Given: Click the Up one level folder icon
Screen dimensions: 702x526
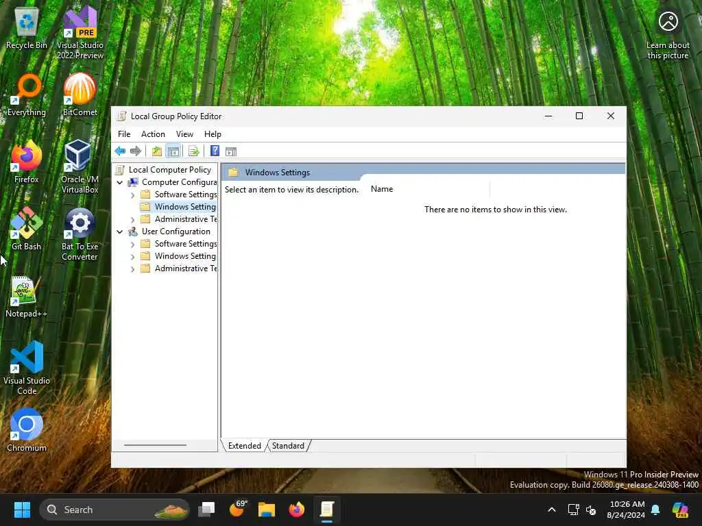Looking at the screenshot, I should [157, 151].
